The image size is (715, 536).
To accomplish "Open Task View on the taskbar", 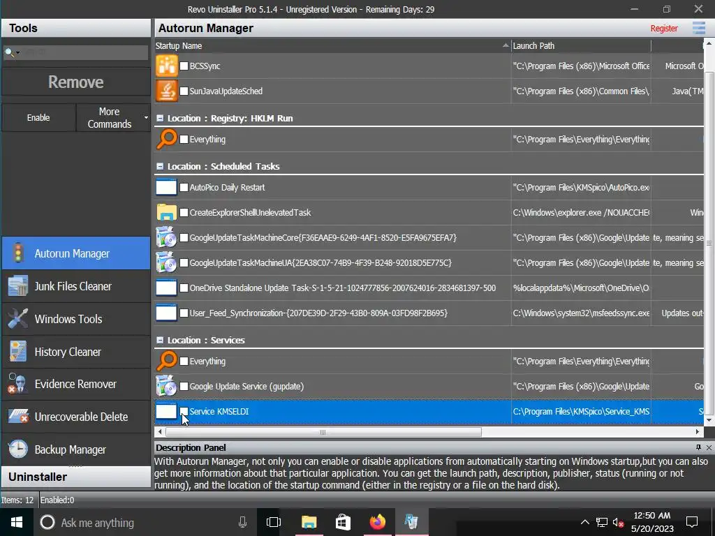I will (x=273, y=522).
